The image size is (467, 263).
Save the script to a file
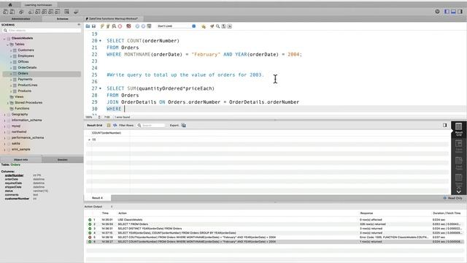coord(94,26)
